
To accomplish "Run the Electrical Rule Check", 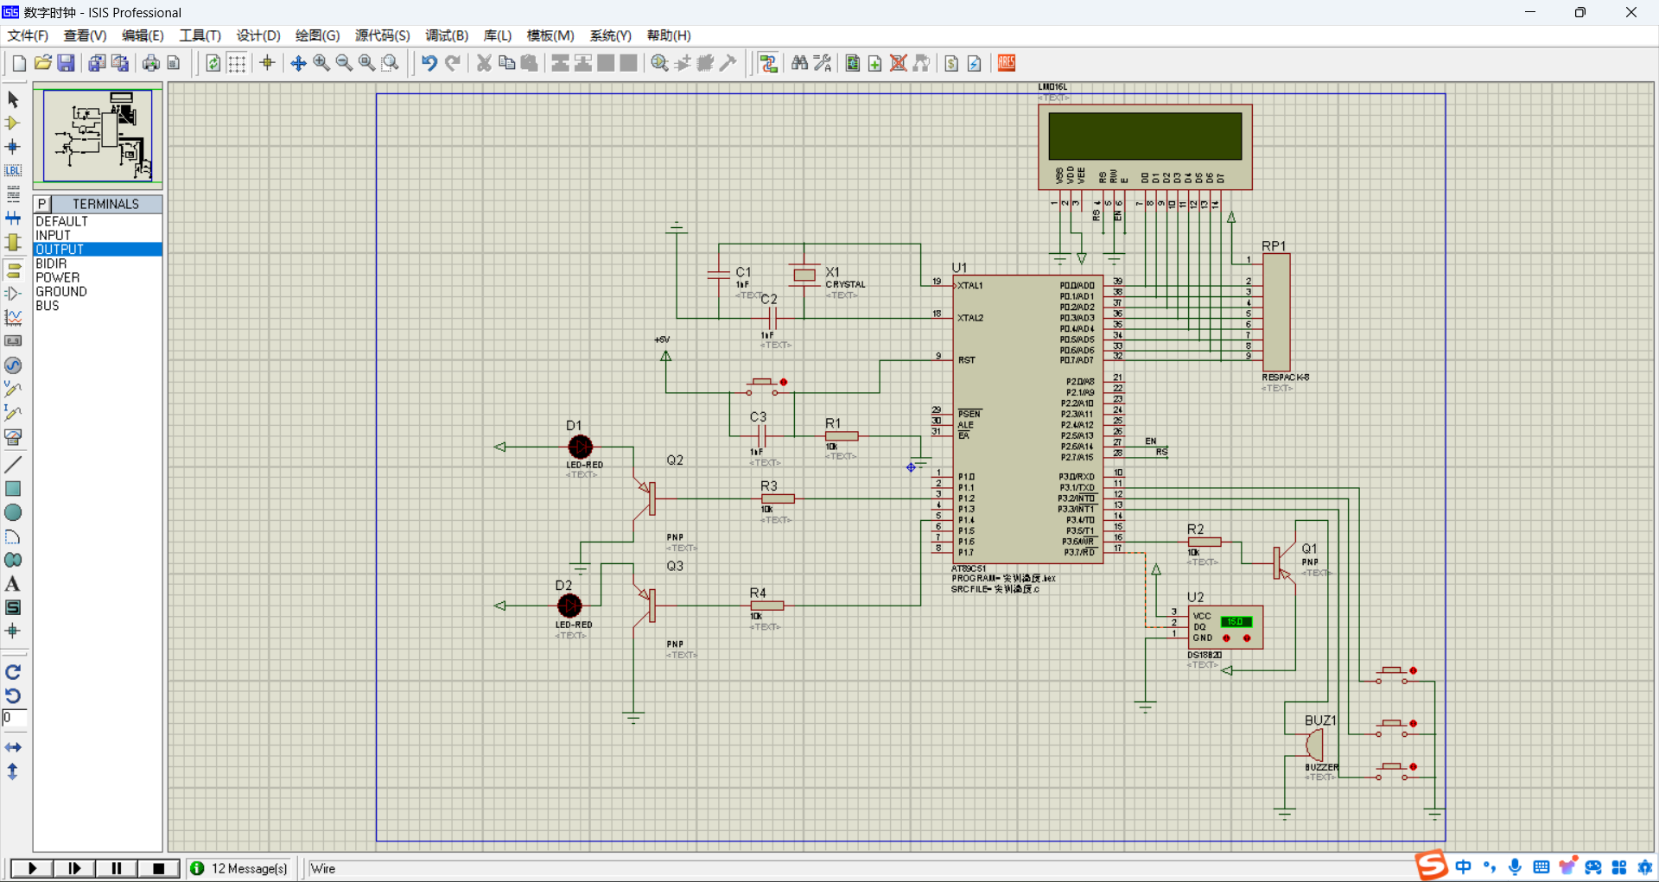I will (x=975, y=63).
